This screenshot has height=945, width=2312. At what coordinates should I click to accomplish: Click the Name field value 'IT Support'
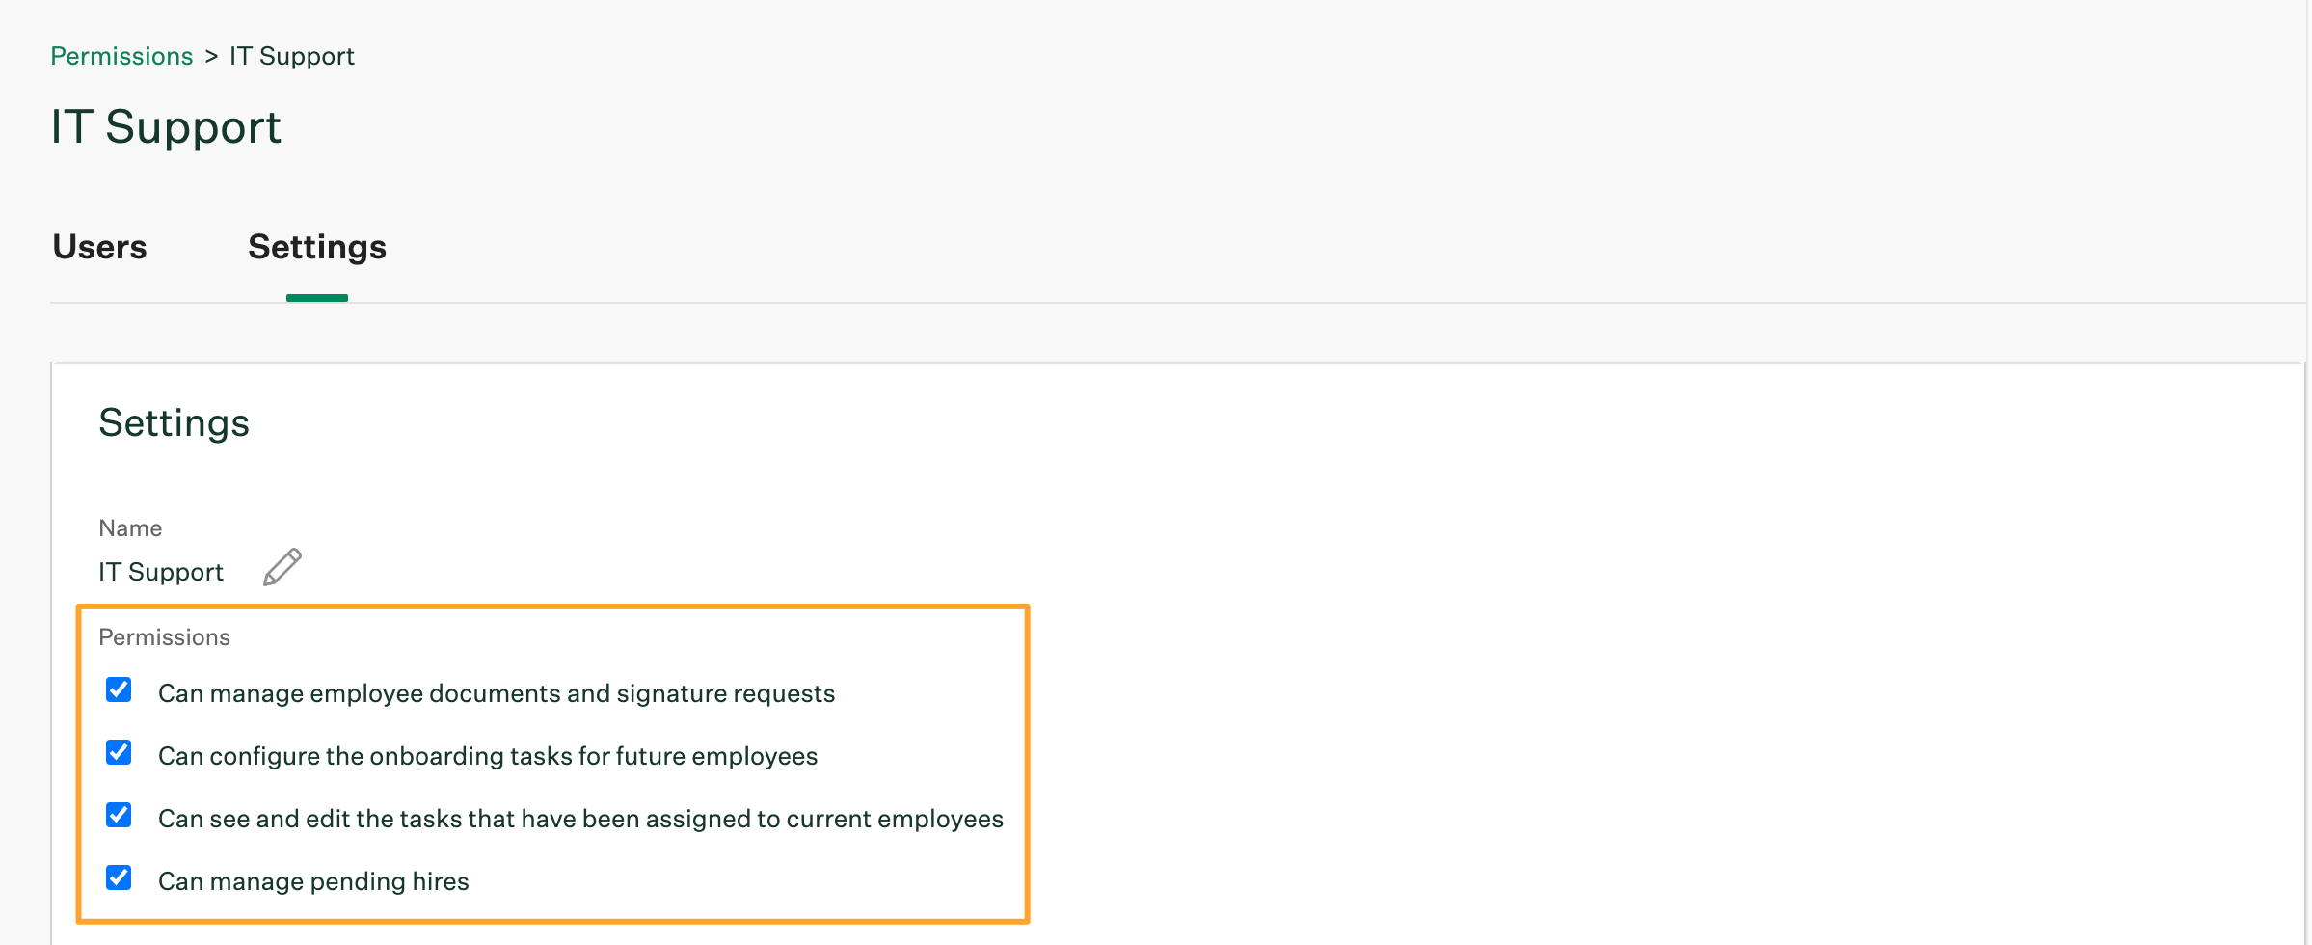pos(160,571)
